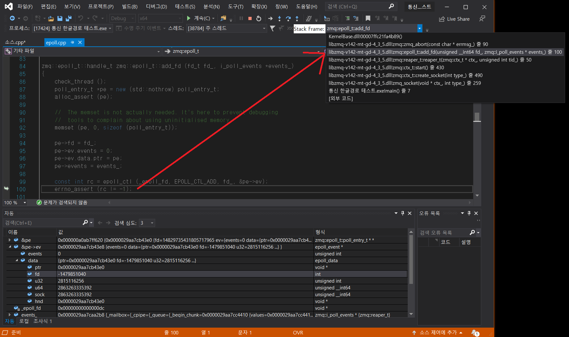Open the x64 platform dropdown
The height and width of the screenshot is (337, 569).
coord(180,18)
